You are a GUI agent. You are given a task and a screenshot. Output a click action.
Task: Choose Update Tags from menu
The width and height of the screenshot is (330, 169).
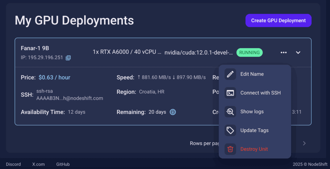pos(255,130)
